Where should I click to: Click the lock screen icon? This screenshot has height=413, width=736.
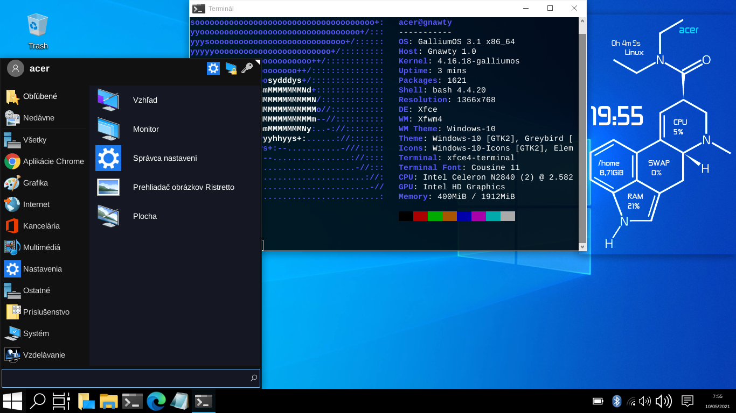coord(231,68)
